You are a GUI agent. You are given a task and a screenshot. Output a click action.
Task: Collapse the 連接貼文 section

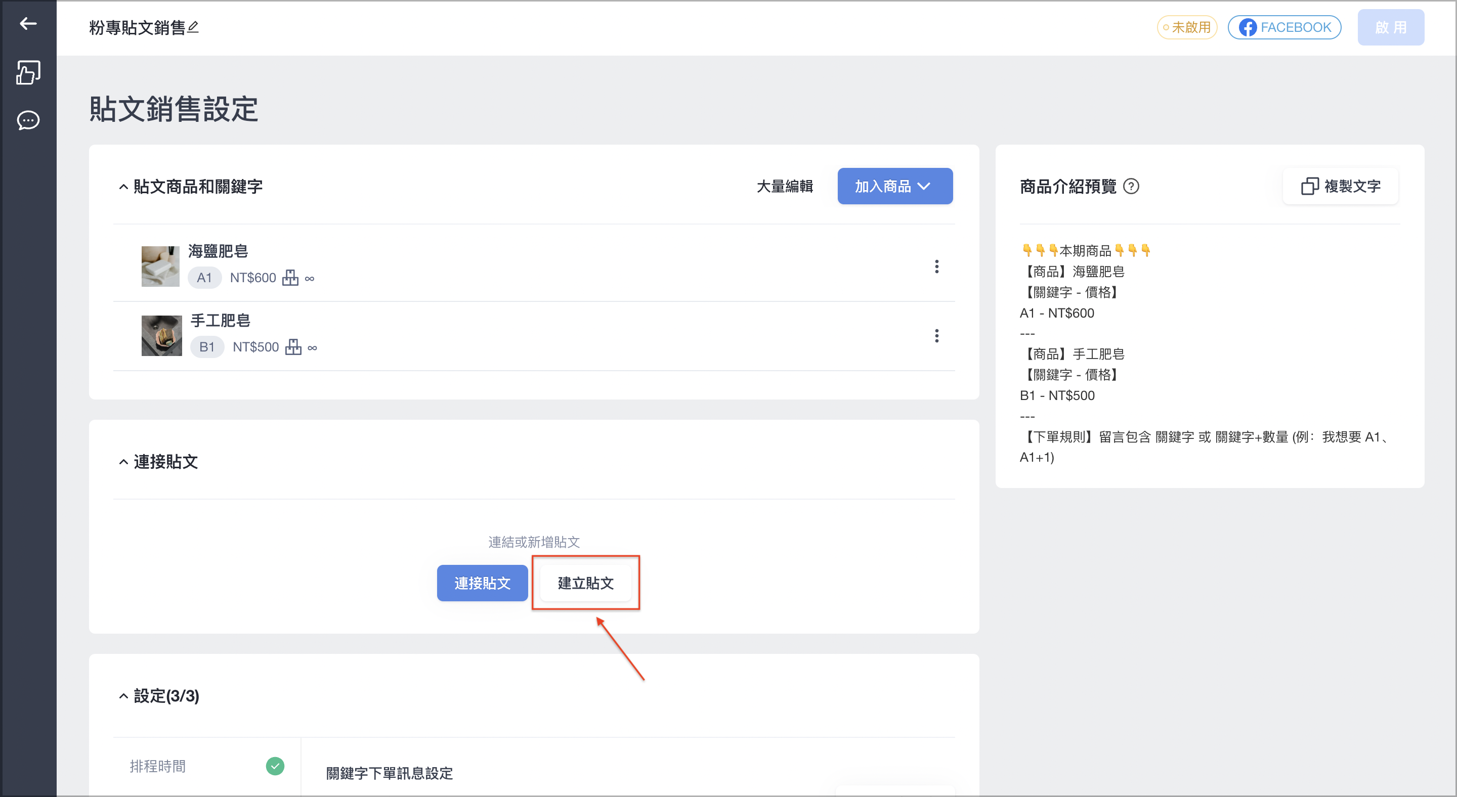123,462
